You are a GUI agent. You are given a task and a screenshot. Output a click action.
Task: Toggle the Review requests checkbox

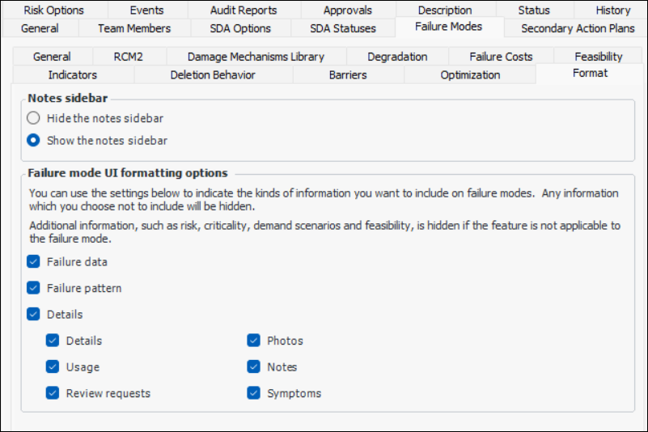tap(53, 393)
